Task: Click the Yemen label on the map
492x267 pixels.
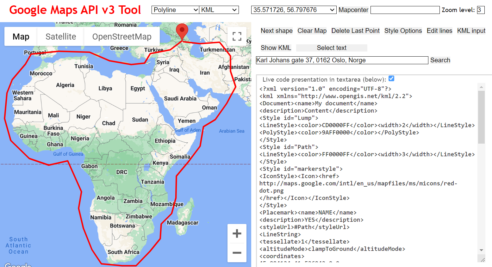Action: [187, 121]
